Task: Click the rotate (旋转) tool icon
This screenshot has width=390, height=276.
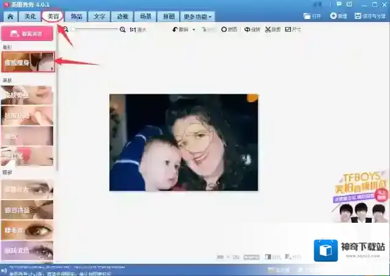Action: 247,29
